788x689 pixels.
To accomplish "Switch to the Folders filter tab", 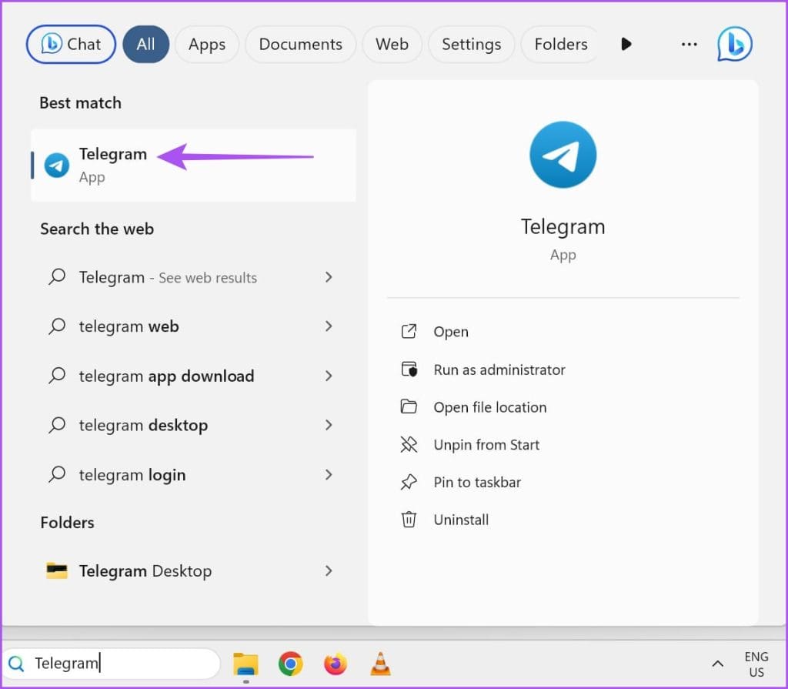I will 561,44.
